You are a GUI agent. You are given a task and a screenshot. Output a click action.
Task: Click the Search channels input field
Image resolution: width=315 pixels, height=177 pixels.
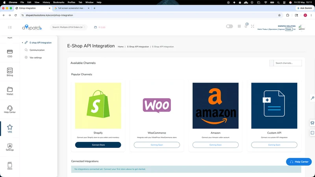click(287, 63)
